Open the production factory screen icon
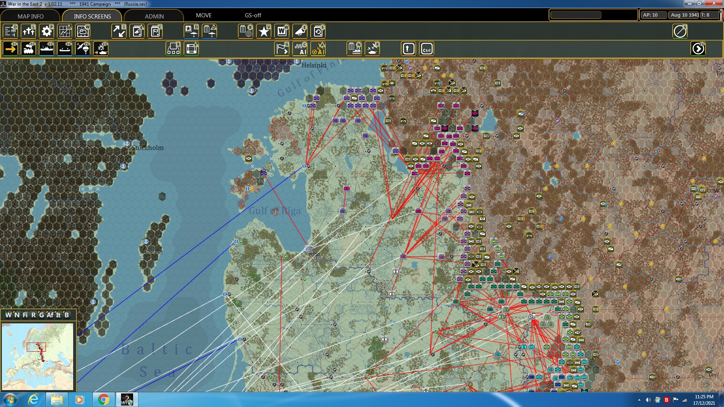Screen dimensions: 724x407 (x=354, y=49)
